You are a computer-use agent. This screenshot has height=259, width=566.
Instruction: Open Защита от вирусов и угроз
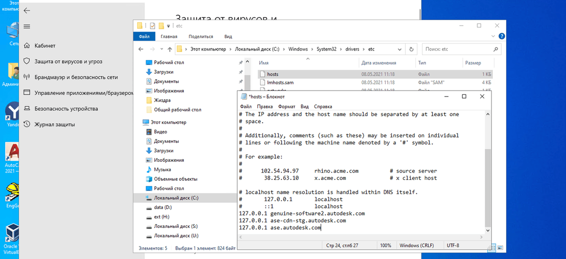68,61
